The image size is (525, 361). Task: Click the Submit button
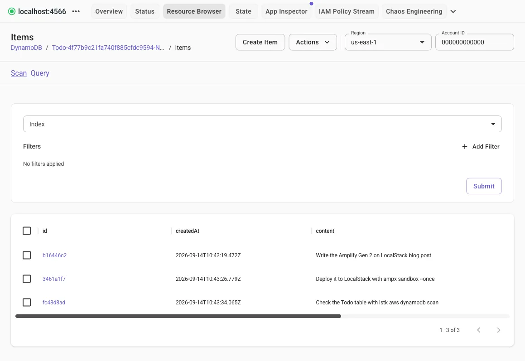484,186
